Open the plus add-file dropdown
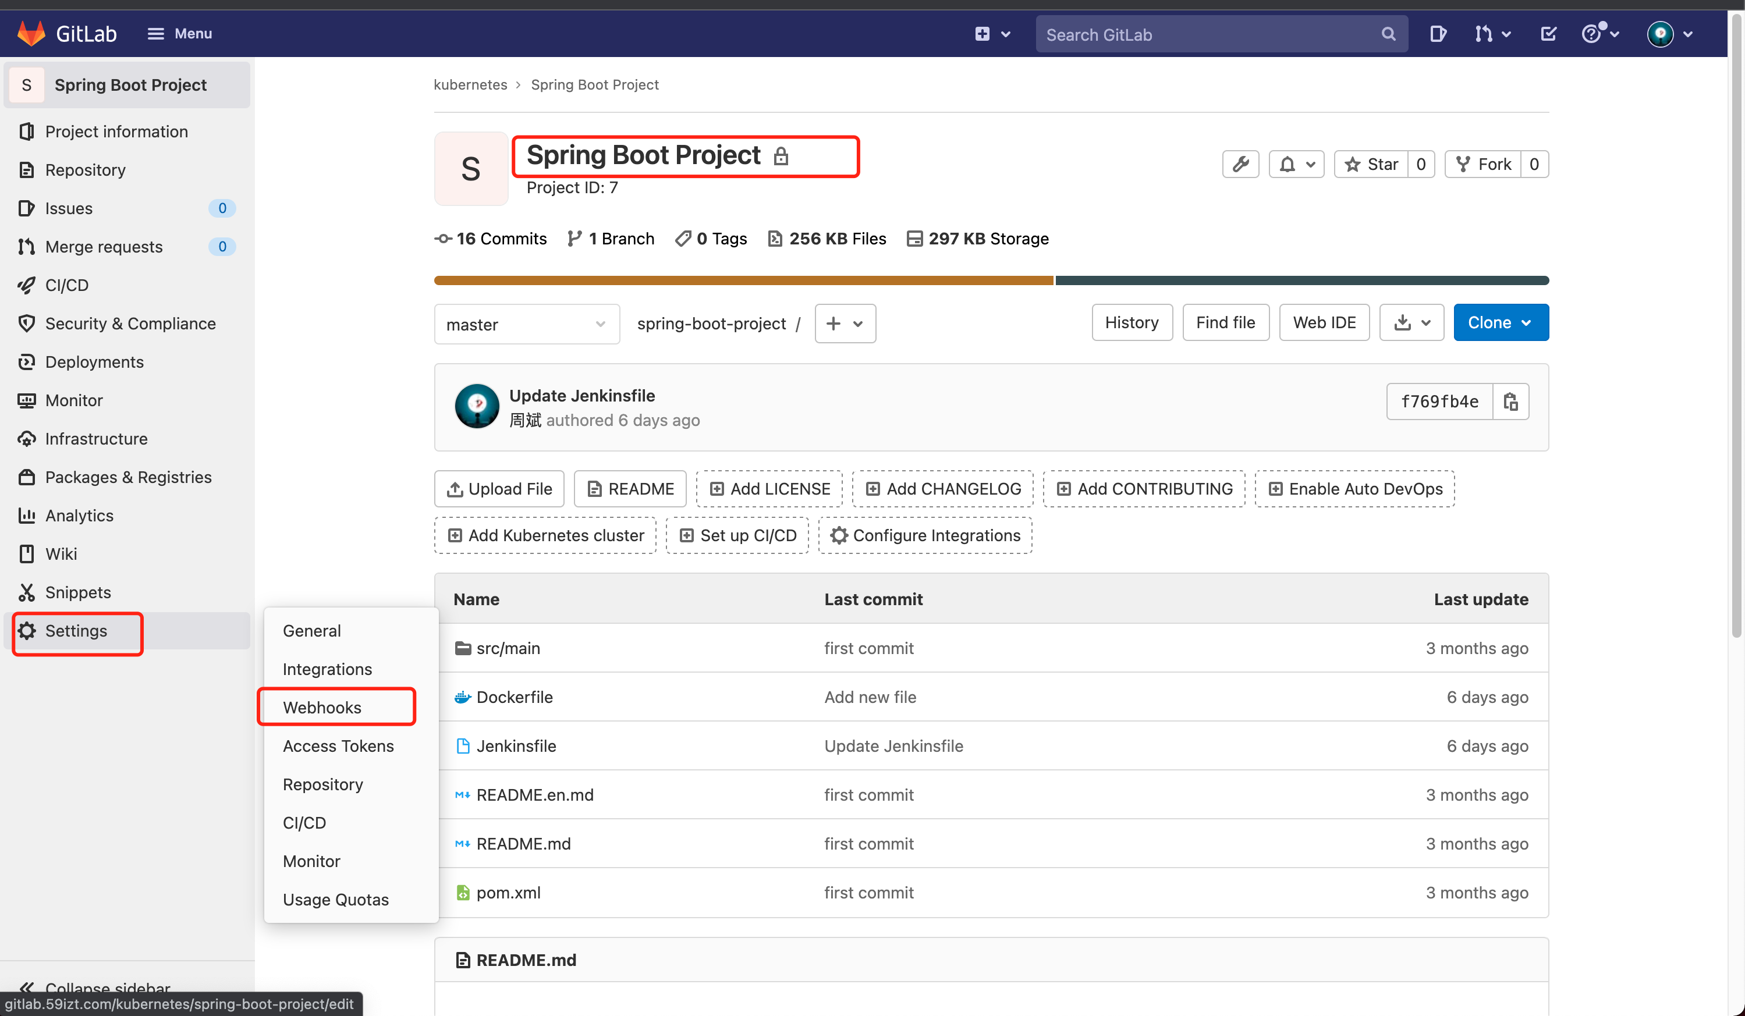This screenshot has width=1745, height=1016. tap(845, 323)
